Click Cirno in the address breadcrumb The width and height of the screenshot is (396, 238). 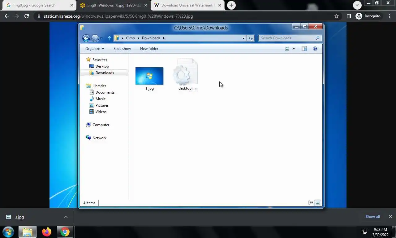[x=130, y=38]
